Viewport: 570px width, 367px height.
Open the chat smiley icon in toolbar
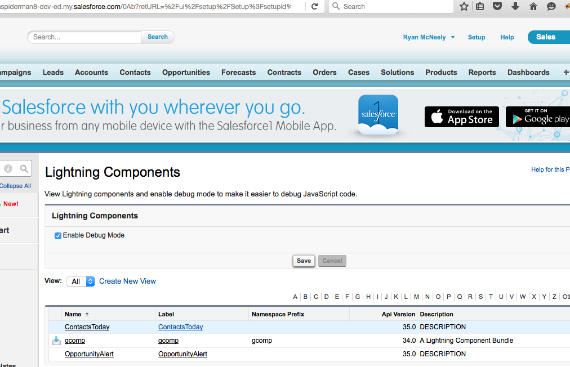pyautogui.click(x=551, y=6)
